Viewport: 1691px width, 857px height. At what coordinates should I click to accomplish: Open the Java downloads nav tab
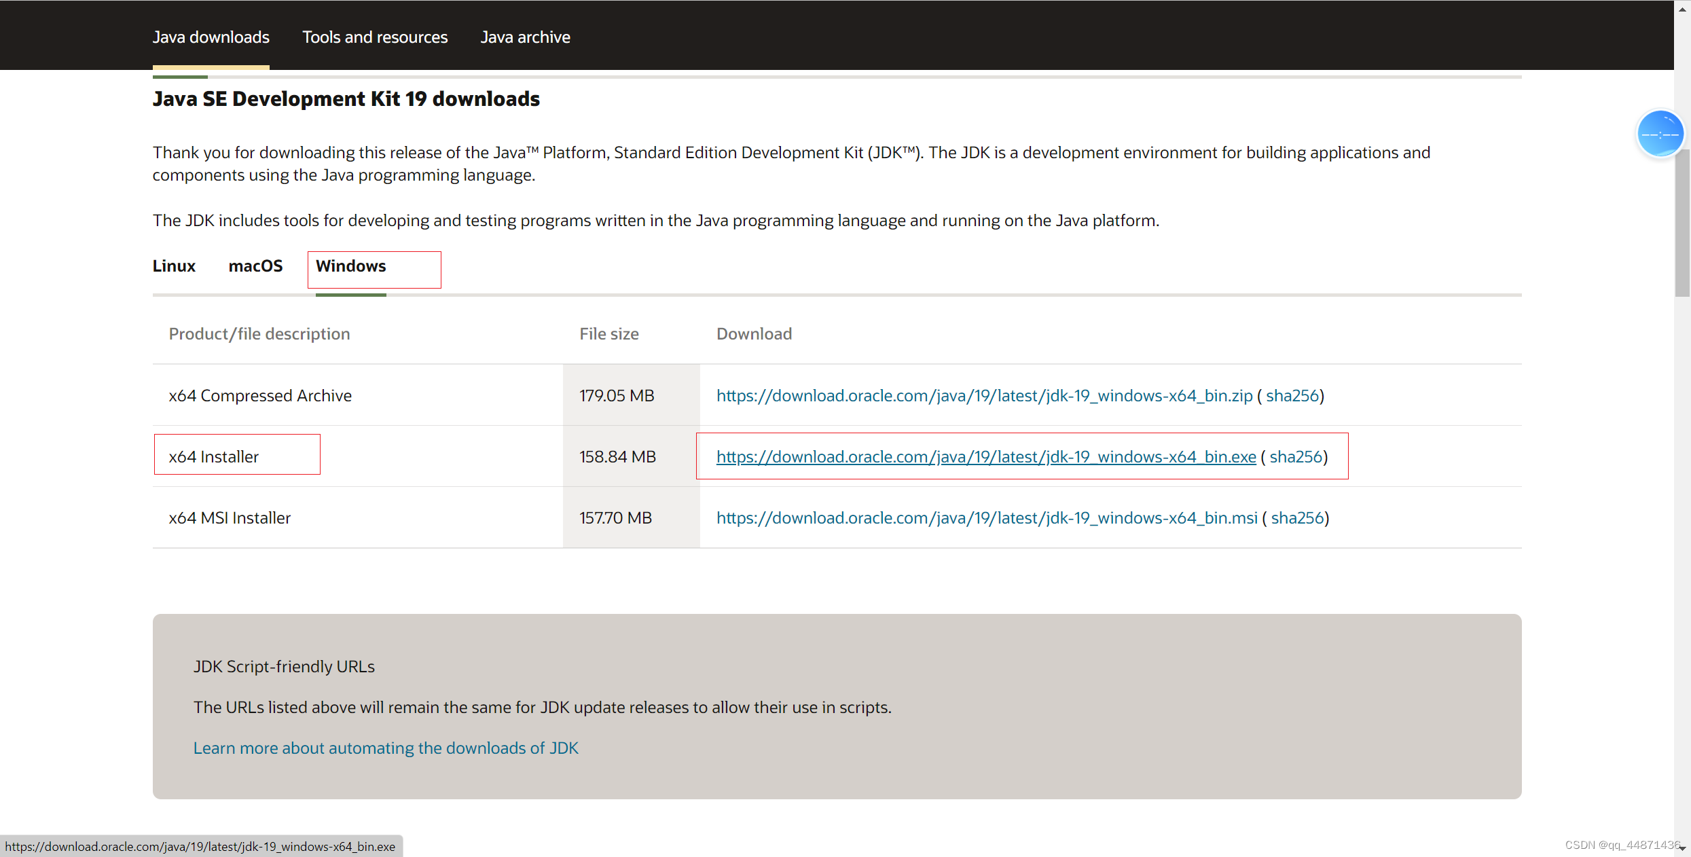(x=211, y=37)
